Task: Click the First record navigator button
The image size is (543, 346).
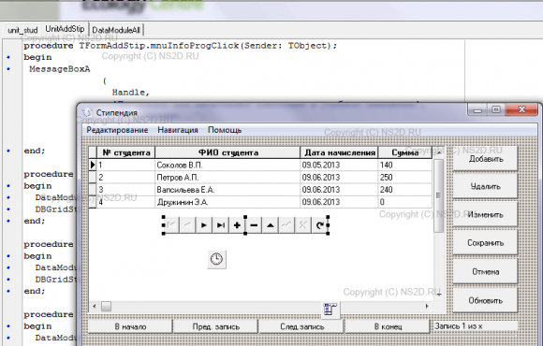Action: click(170, 225)
